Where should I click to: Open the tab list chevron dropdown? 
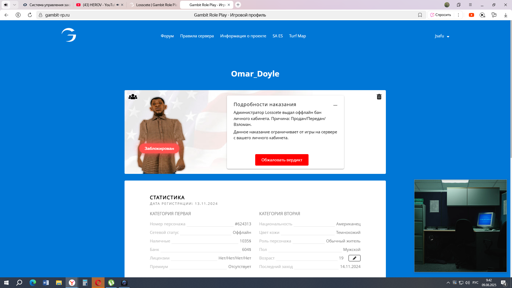[x=15, y=5]
